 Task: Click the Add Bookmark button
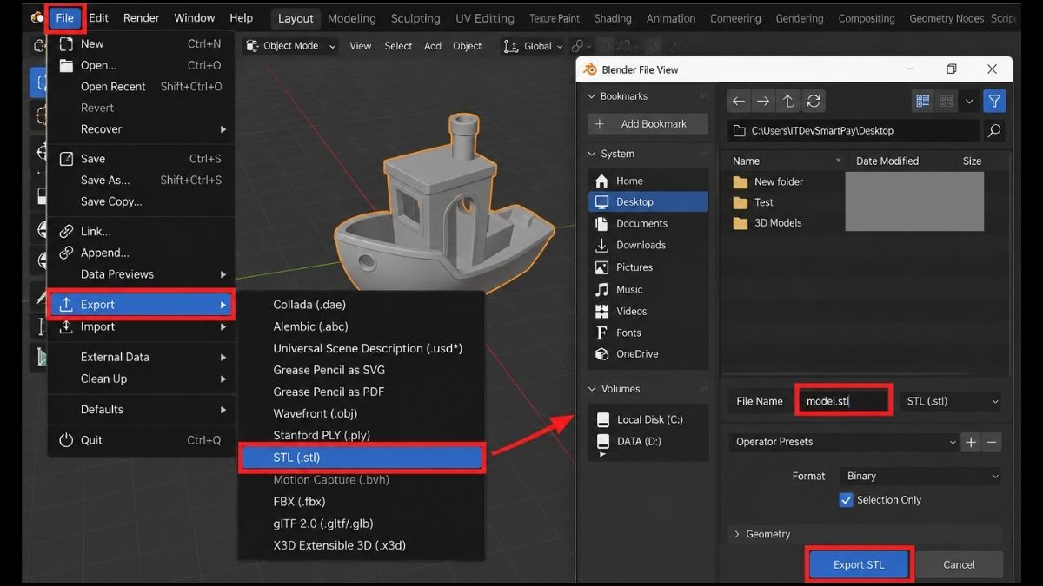[x=648, y=124]
